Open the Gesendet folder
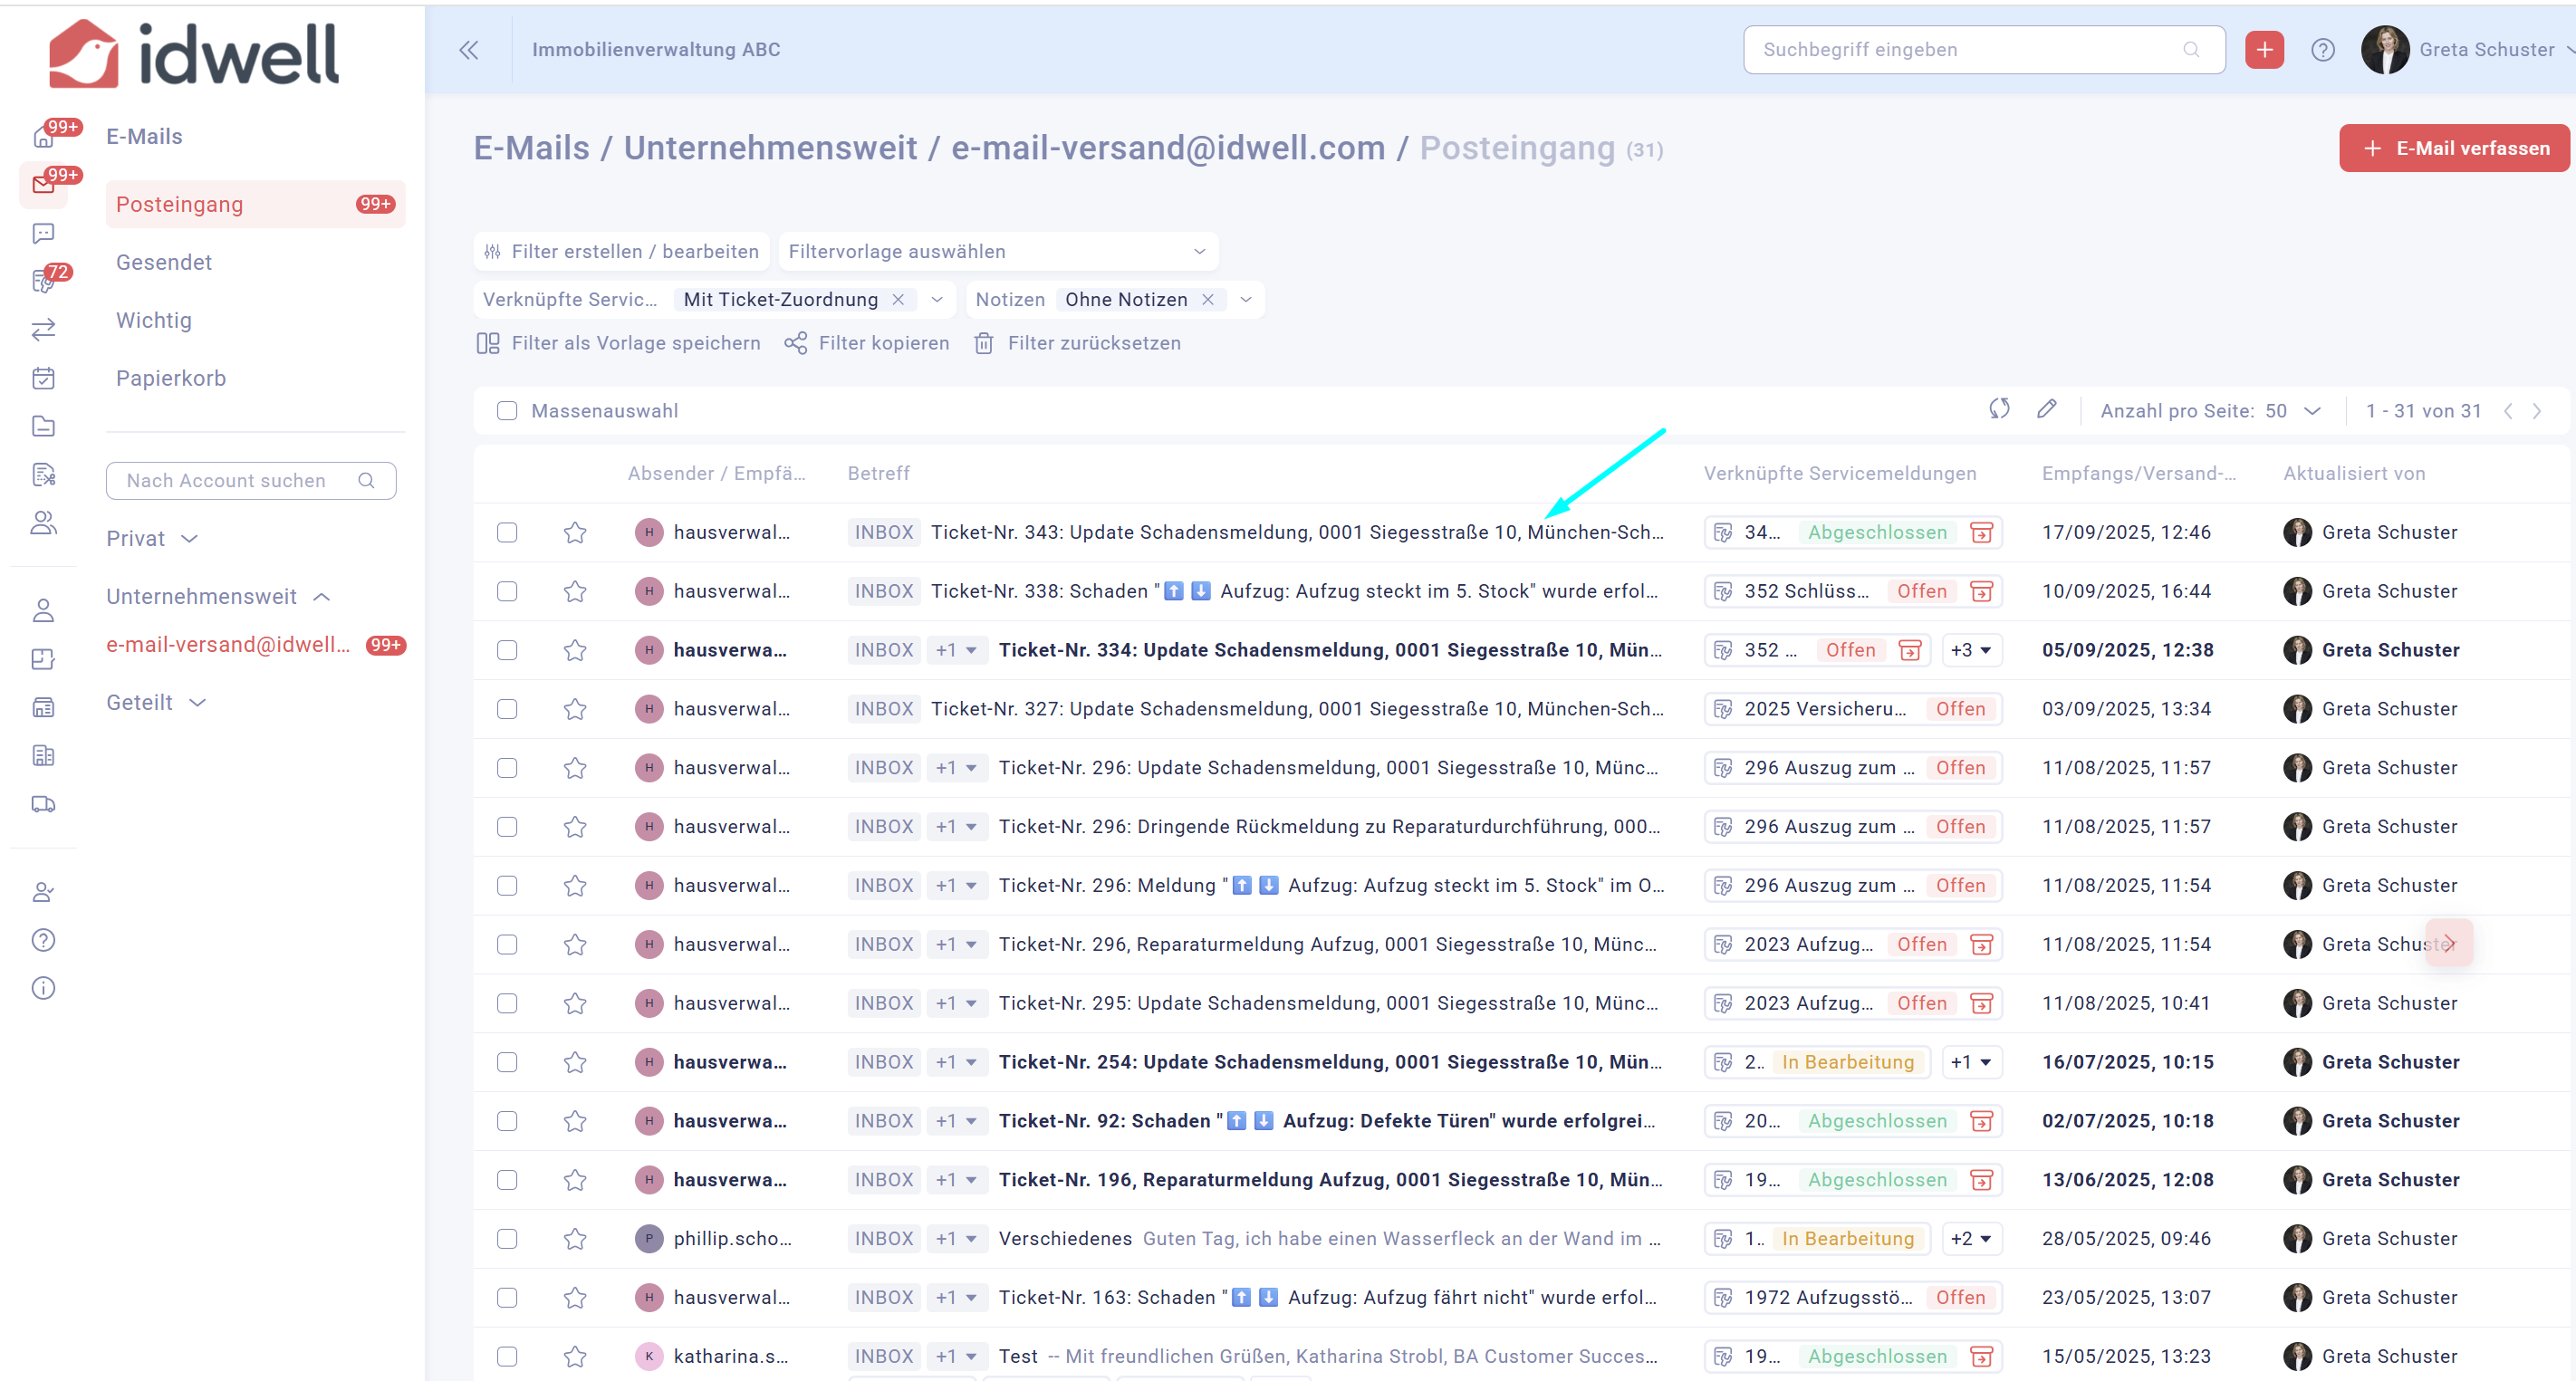 (x=164, y=263)
